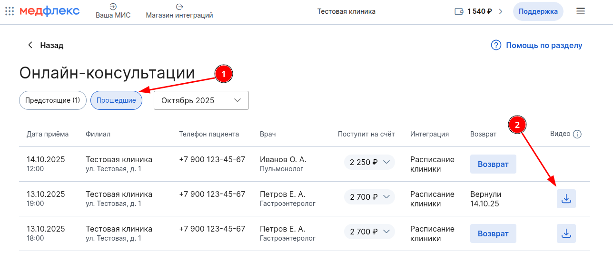This screenshot has width=613, height=262.
Task: Select the Прошедшие tab
Action: [x=116, y=100]
